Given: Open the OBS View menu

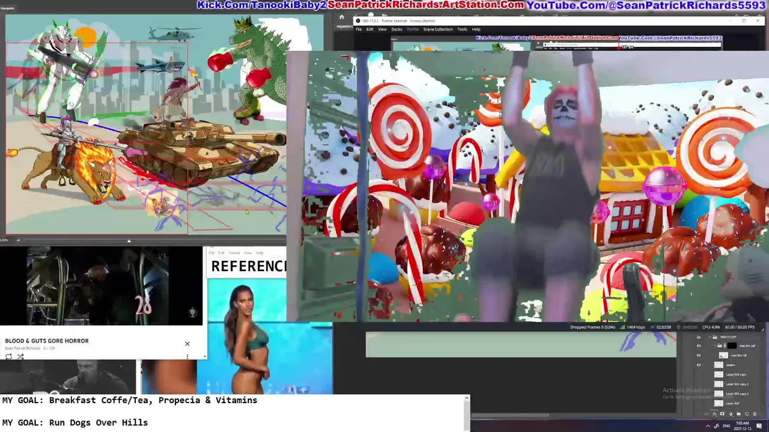Looking at the screenshot, I should [x=382, y=29].
